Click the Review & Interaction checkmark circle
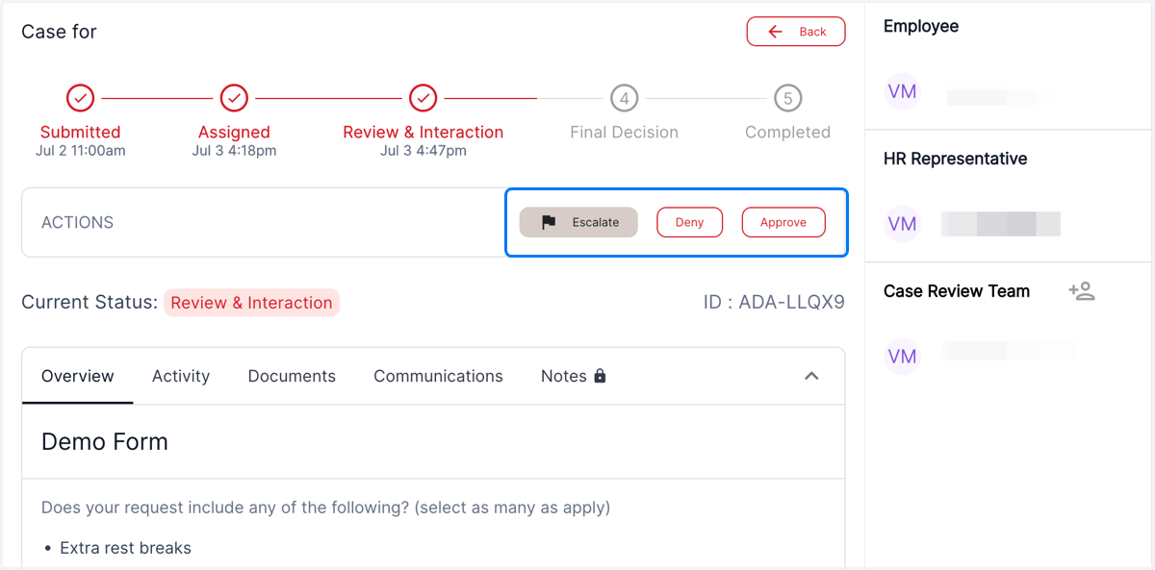1155x570 pixels. pyautogui.click(x=423, y=98)
